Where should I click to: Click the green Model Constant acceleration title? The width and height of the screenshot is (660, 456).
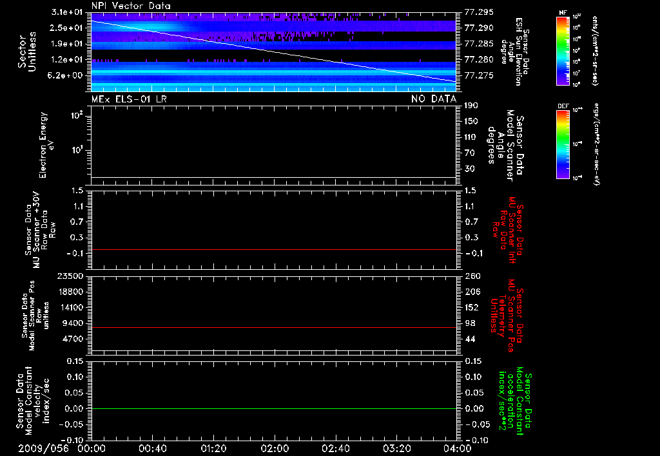[x=514, y=401]
